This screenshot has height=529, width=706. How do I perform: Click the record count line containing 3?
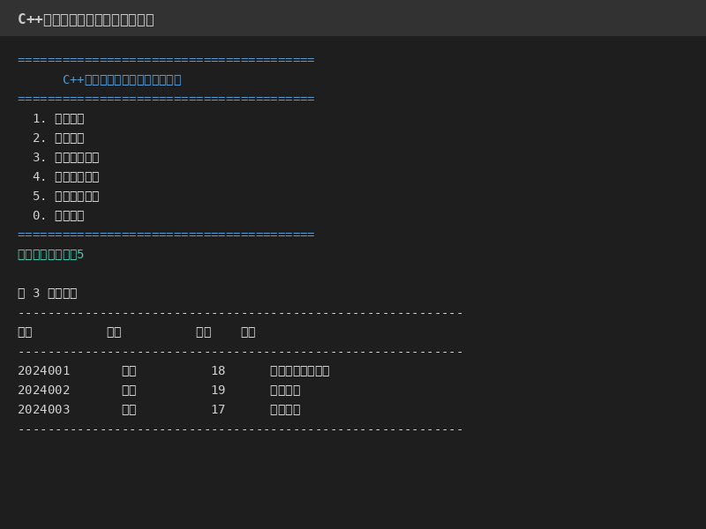tap(48, 294)
